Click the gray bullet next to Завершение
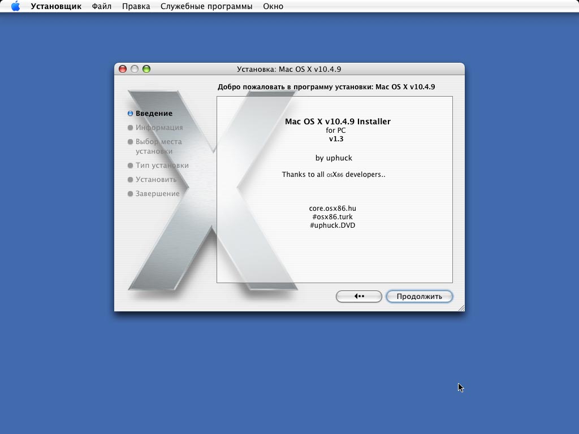The width and height of the screenshot is (579, 434). 131,194
